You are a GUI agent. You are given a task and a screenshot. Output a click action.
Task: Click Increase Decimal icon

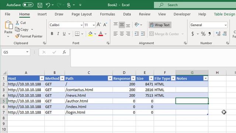click(x=218, y=34)
